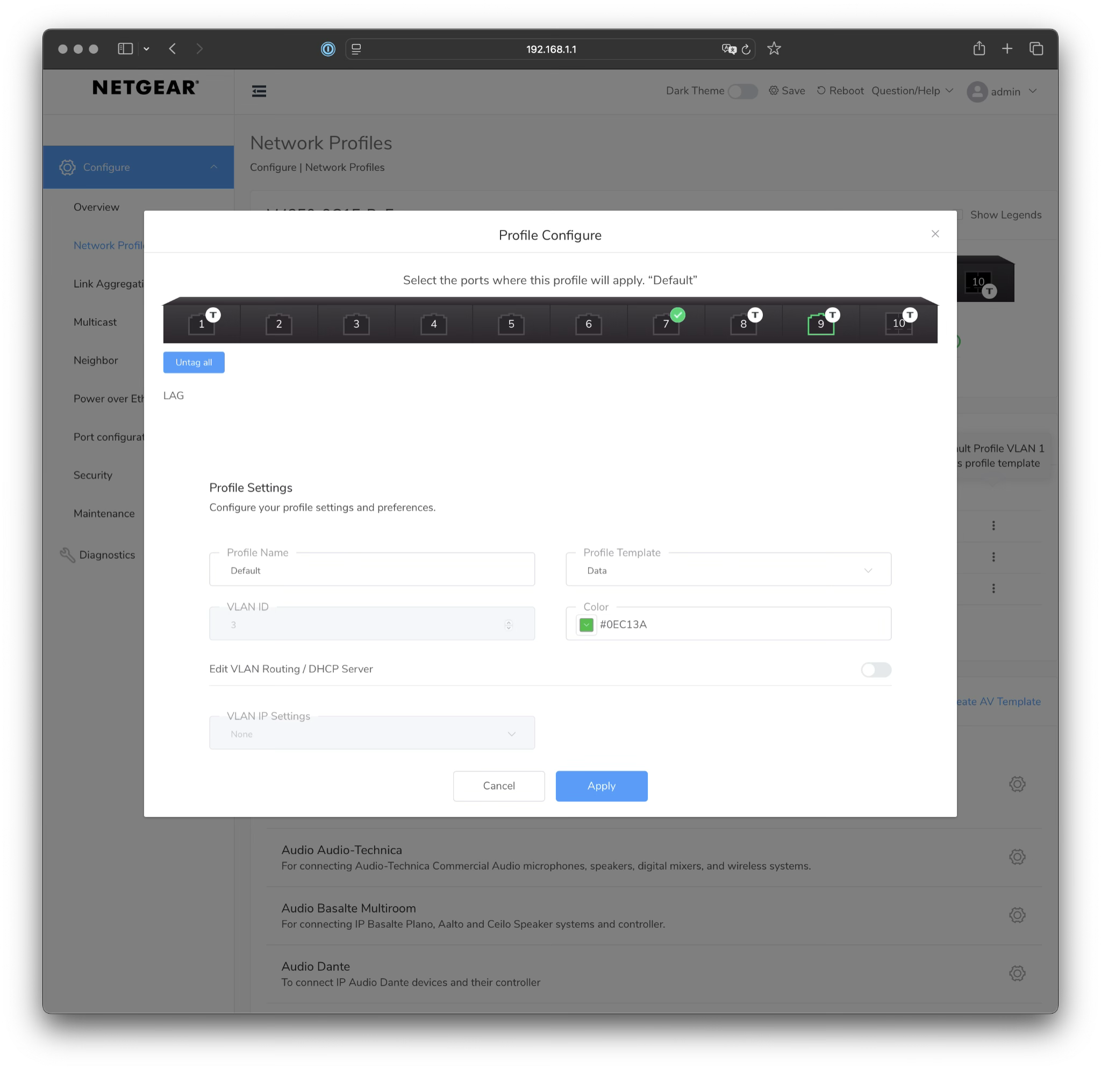This screenshot has height=1070, width=1101.
Task: Deselect port 7 in the port selector
Action: click(666, 323)
